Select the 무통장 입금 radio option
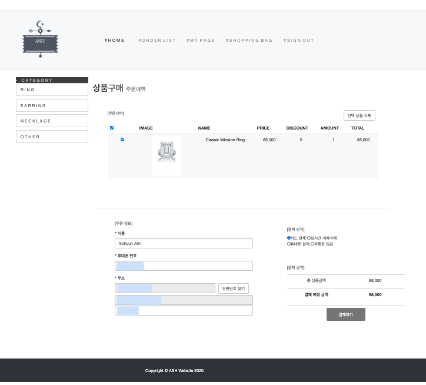This screenshot has height=385, width=426. (x=312, y=244)
